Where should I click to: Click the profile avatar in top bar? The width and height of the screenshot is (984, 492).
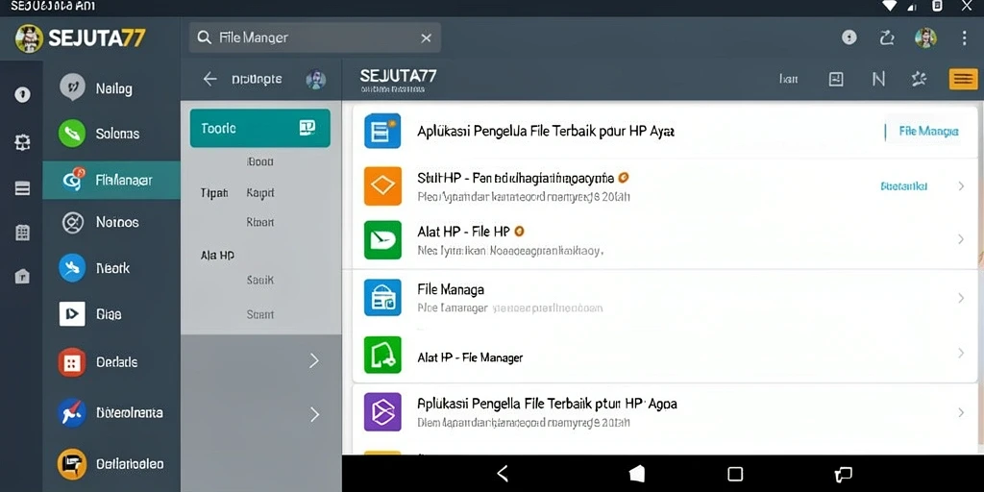pyautogui.click(x=925, y=38)
